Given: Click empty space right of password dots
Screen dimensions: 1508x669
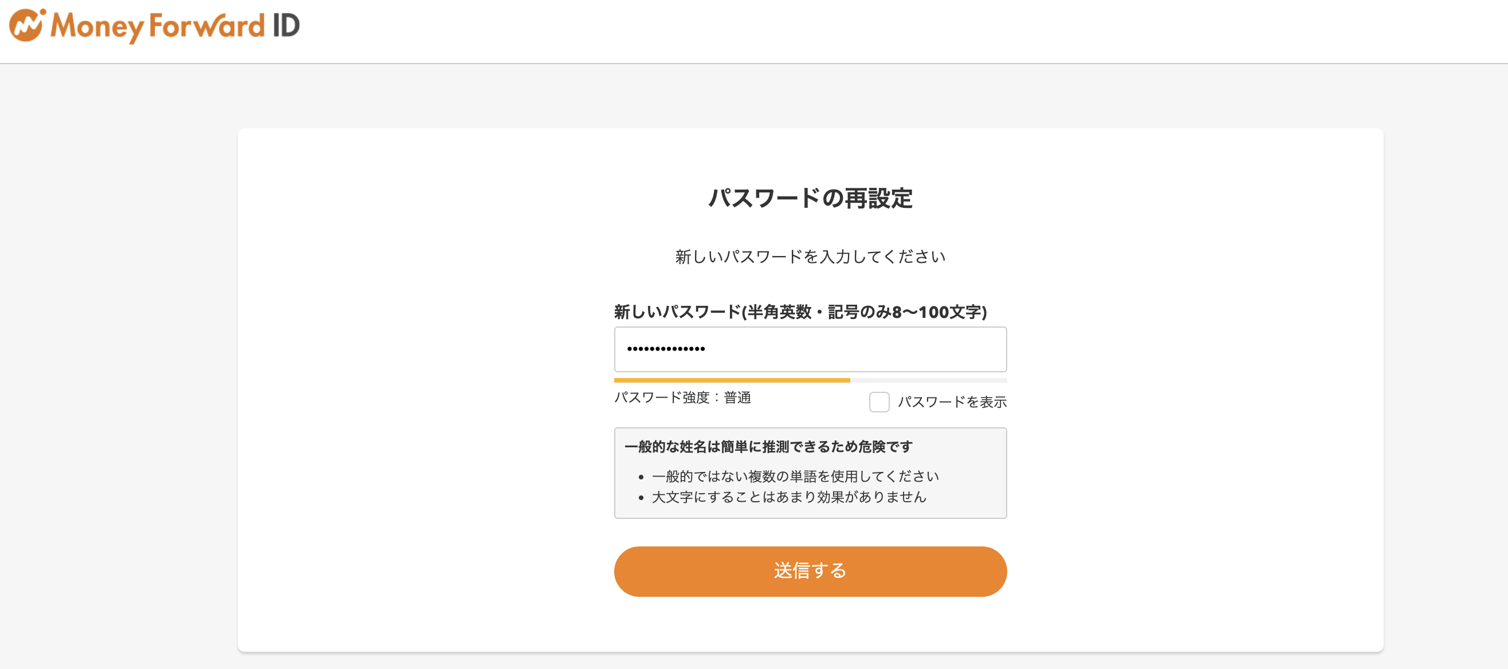Looking at the screenshot, I should point(855,349).
